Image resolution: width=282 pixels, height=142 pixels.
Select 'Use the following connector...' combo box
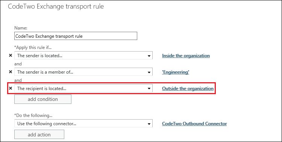pos(83,124)
